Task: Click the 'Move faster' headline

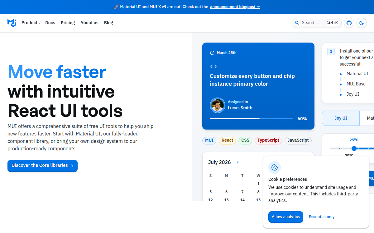Action: coord(57,71)
